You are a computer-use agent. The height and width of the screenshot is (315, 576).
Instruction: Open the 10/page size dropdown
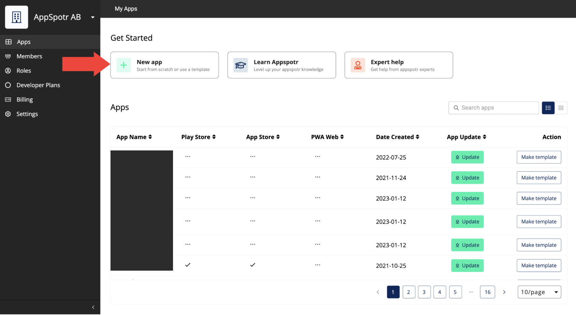(x=539, y=292)
